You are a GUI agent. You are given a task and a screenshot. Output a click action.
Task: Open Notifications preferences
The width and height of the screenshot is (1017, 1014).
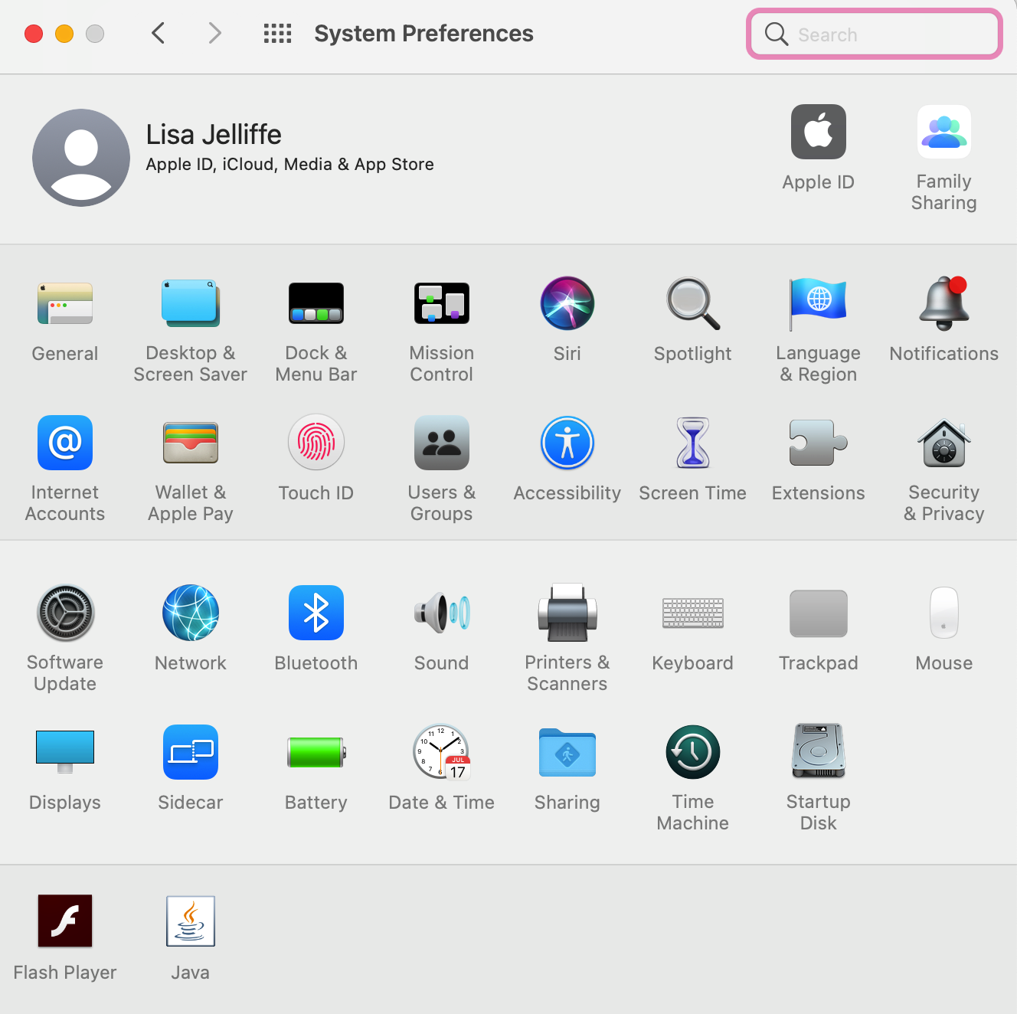click(x=944, y=303)
